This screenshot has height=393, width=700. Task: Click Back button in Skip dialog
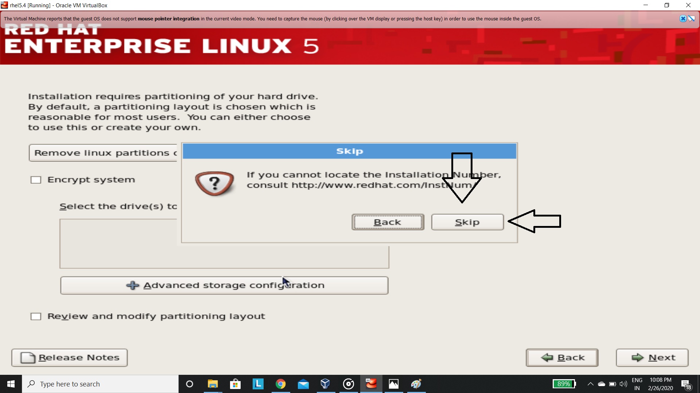click(388, 222)
